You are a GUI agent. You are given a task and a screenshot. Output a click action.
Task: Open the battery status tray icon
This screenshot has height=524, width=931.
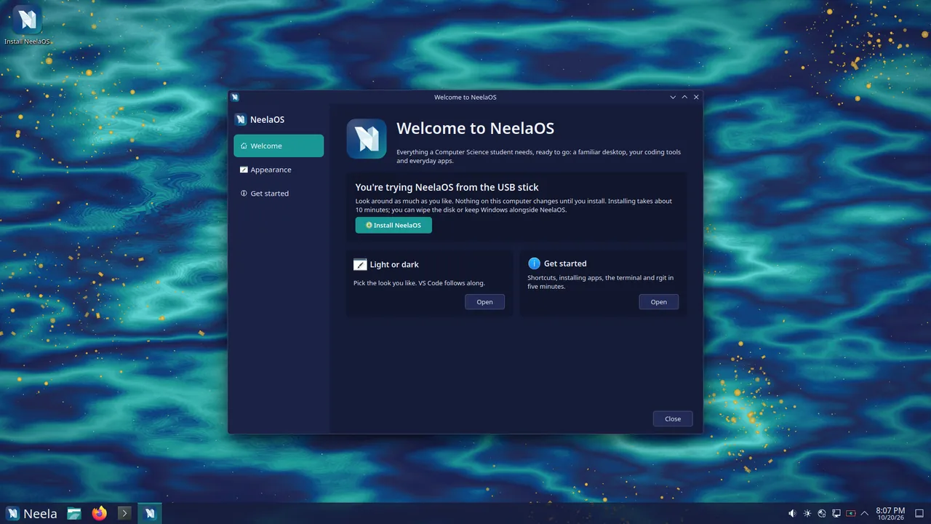[x=850, y=513]
